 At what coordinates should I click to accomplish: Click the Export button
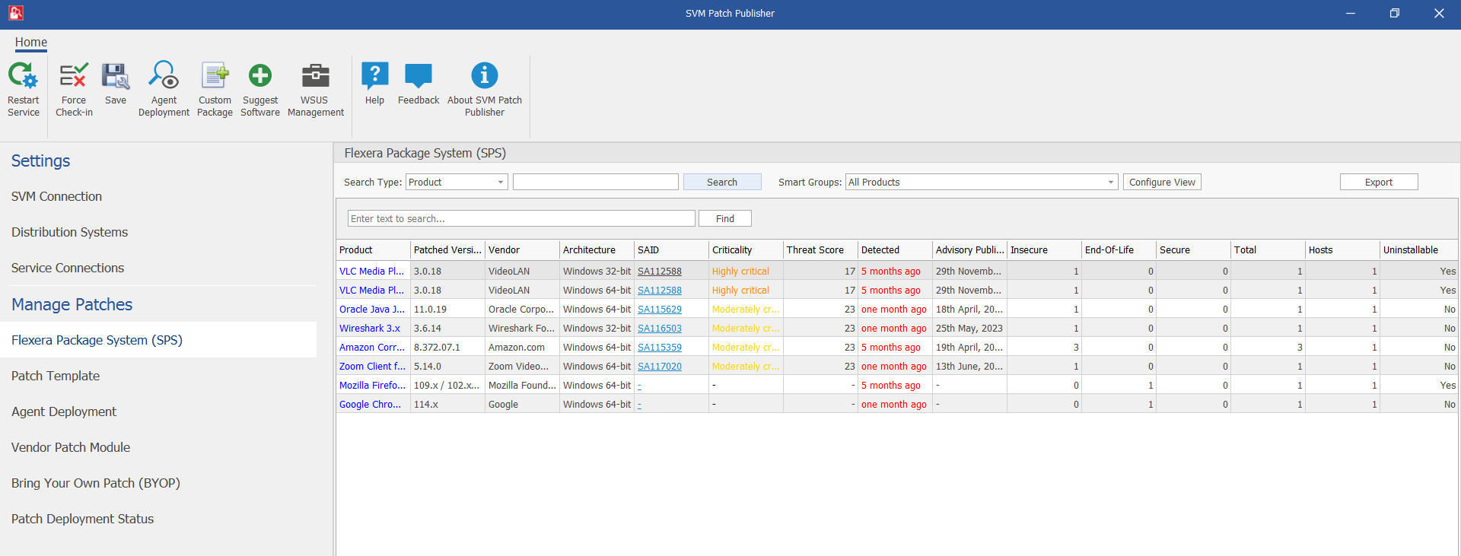[x=1378, y=183]
